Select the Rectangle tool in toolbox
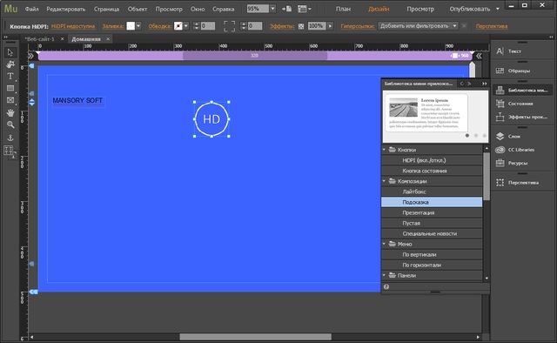Screen dimensions: 557x343 tap(10, 88)
